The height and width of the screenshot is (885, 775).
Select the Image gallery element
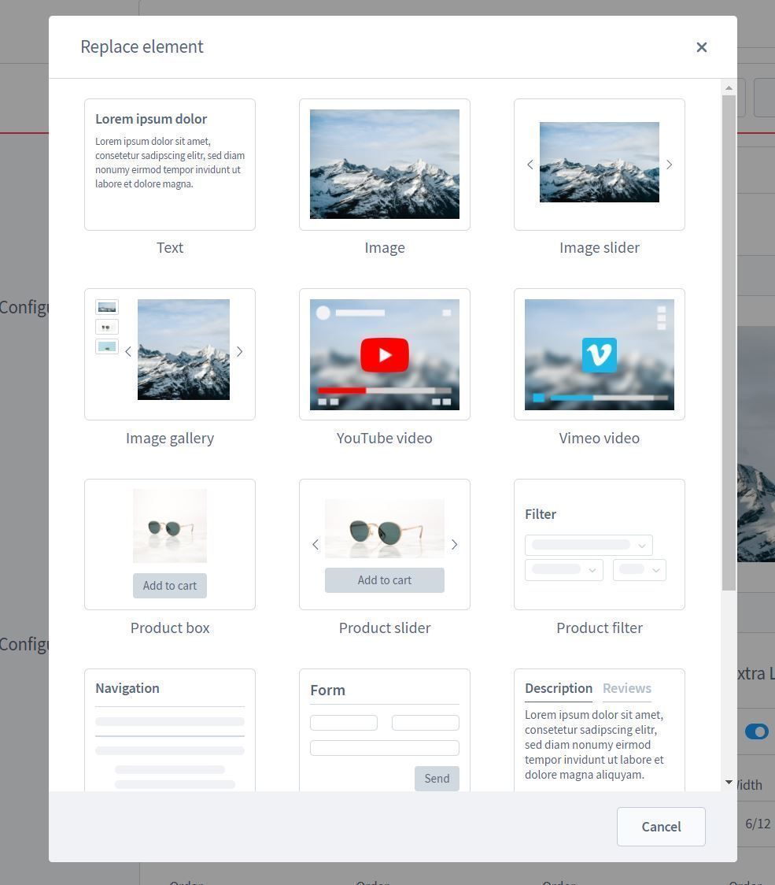[170, 354]
